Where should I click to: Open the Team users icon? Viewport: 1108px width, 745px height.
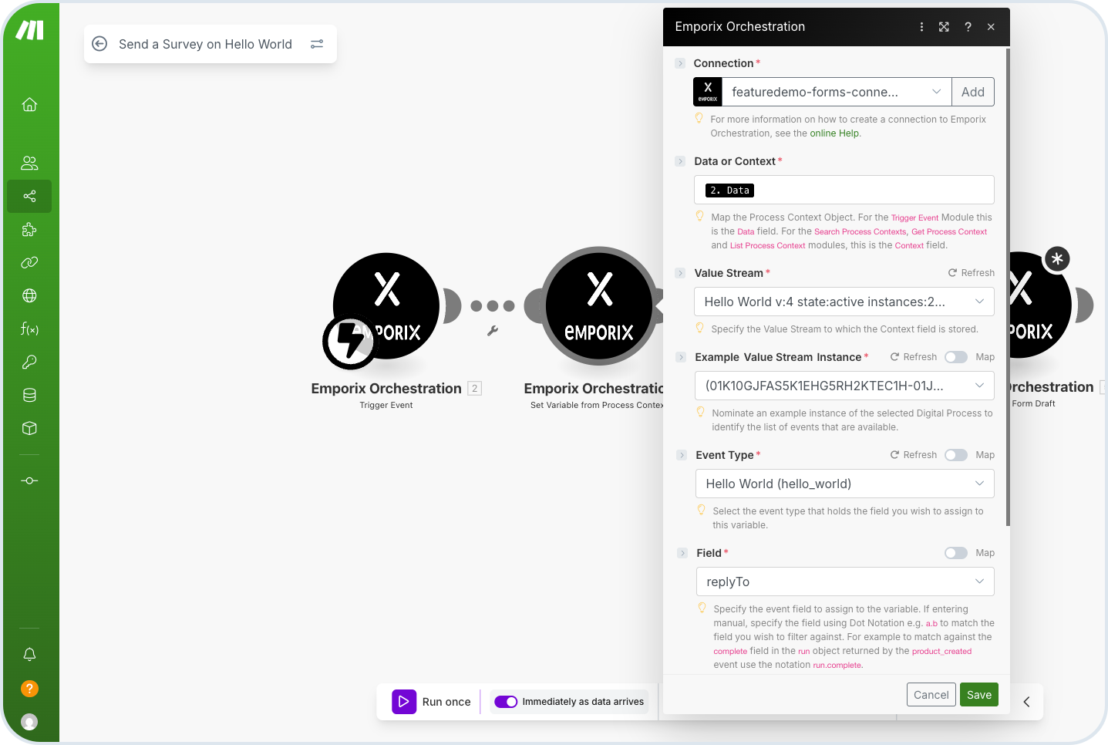tap(29, 163)
